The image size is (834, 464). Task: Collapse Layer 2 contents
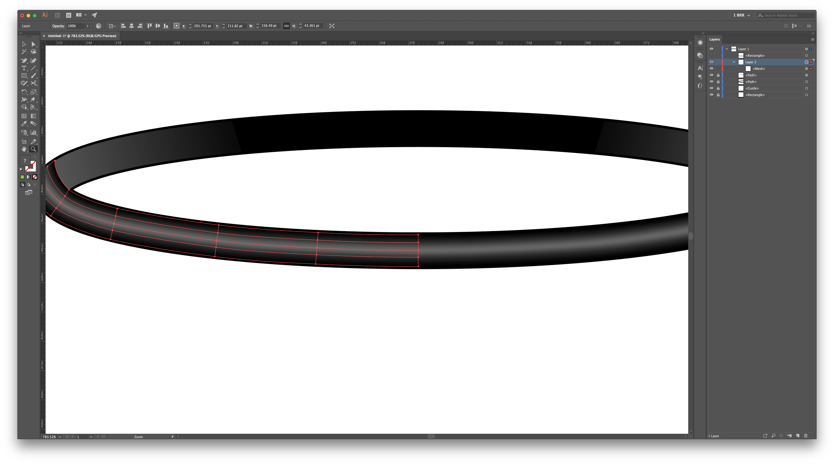(734, 62)
